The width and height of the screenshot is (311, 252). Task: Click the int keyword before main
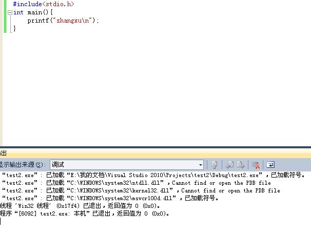[x=18, y=12]
